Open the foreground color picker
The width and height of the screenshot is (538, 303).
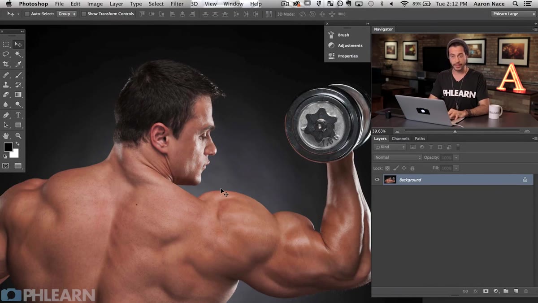pyautogui.click(x=8, y=147)
